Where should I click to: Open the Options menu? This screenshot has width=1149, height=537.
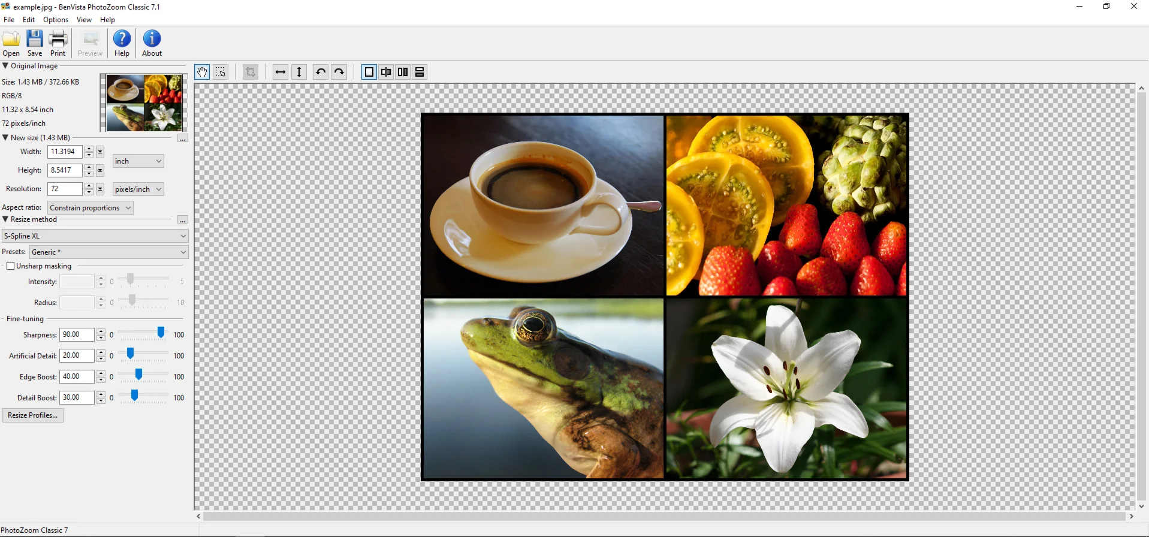[56, 20]
